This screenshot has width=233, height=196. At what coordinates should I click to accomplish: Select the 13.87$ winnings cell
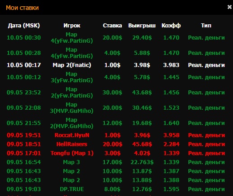point(142,171)
